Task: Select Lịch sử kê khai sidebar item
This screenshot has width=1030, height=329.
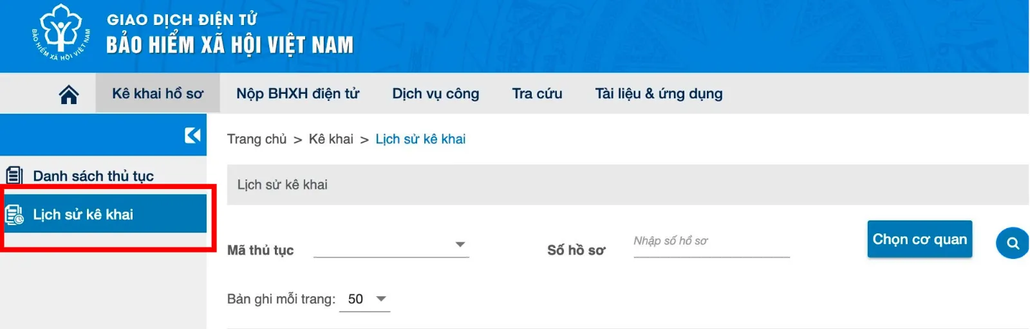Action: click(83, 215)
